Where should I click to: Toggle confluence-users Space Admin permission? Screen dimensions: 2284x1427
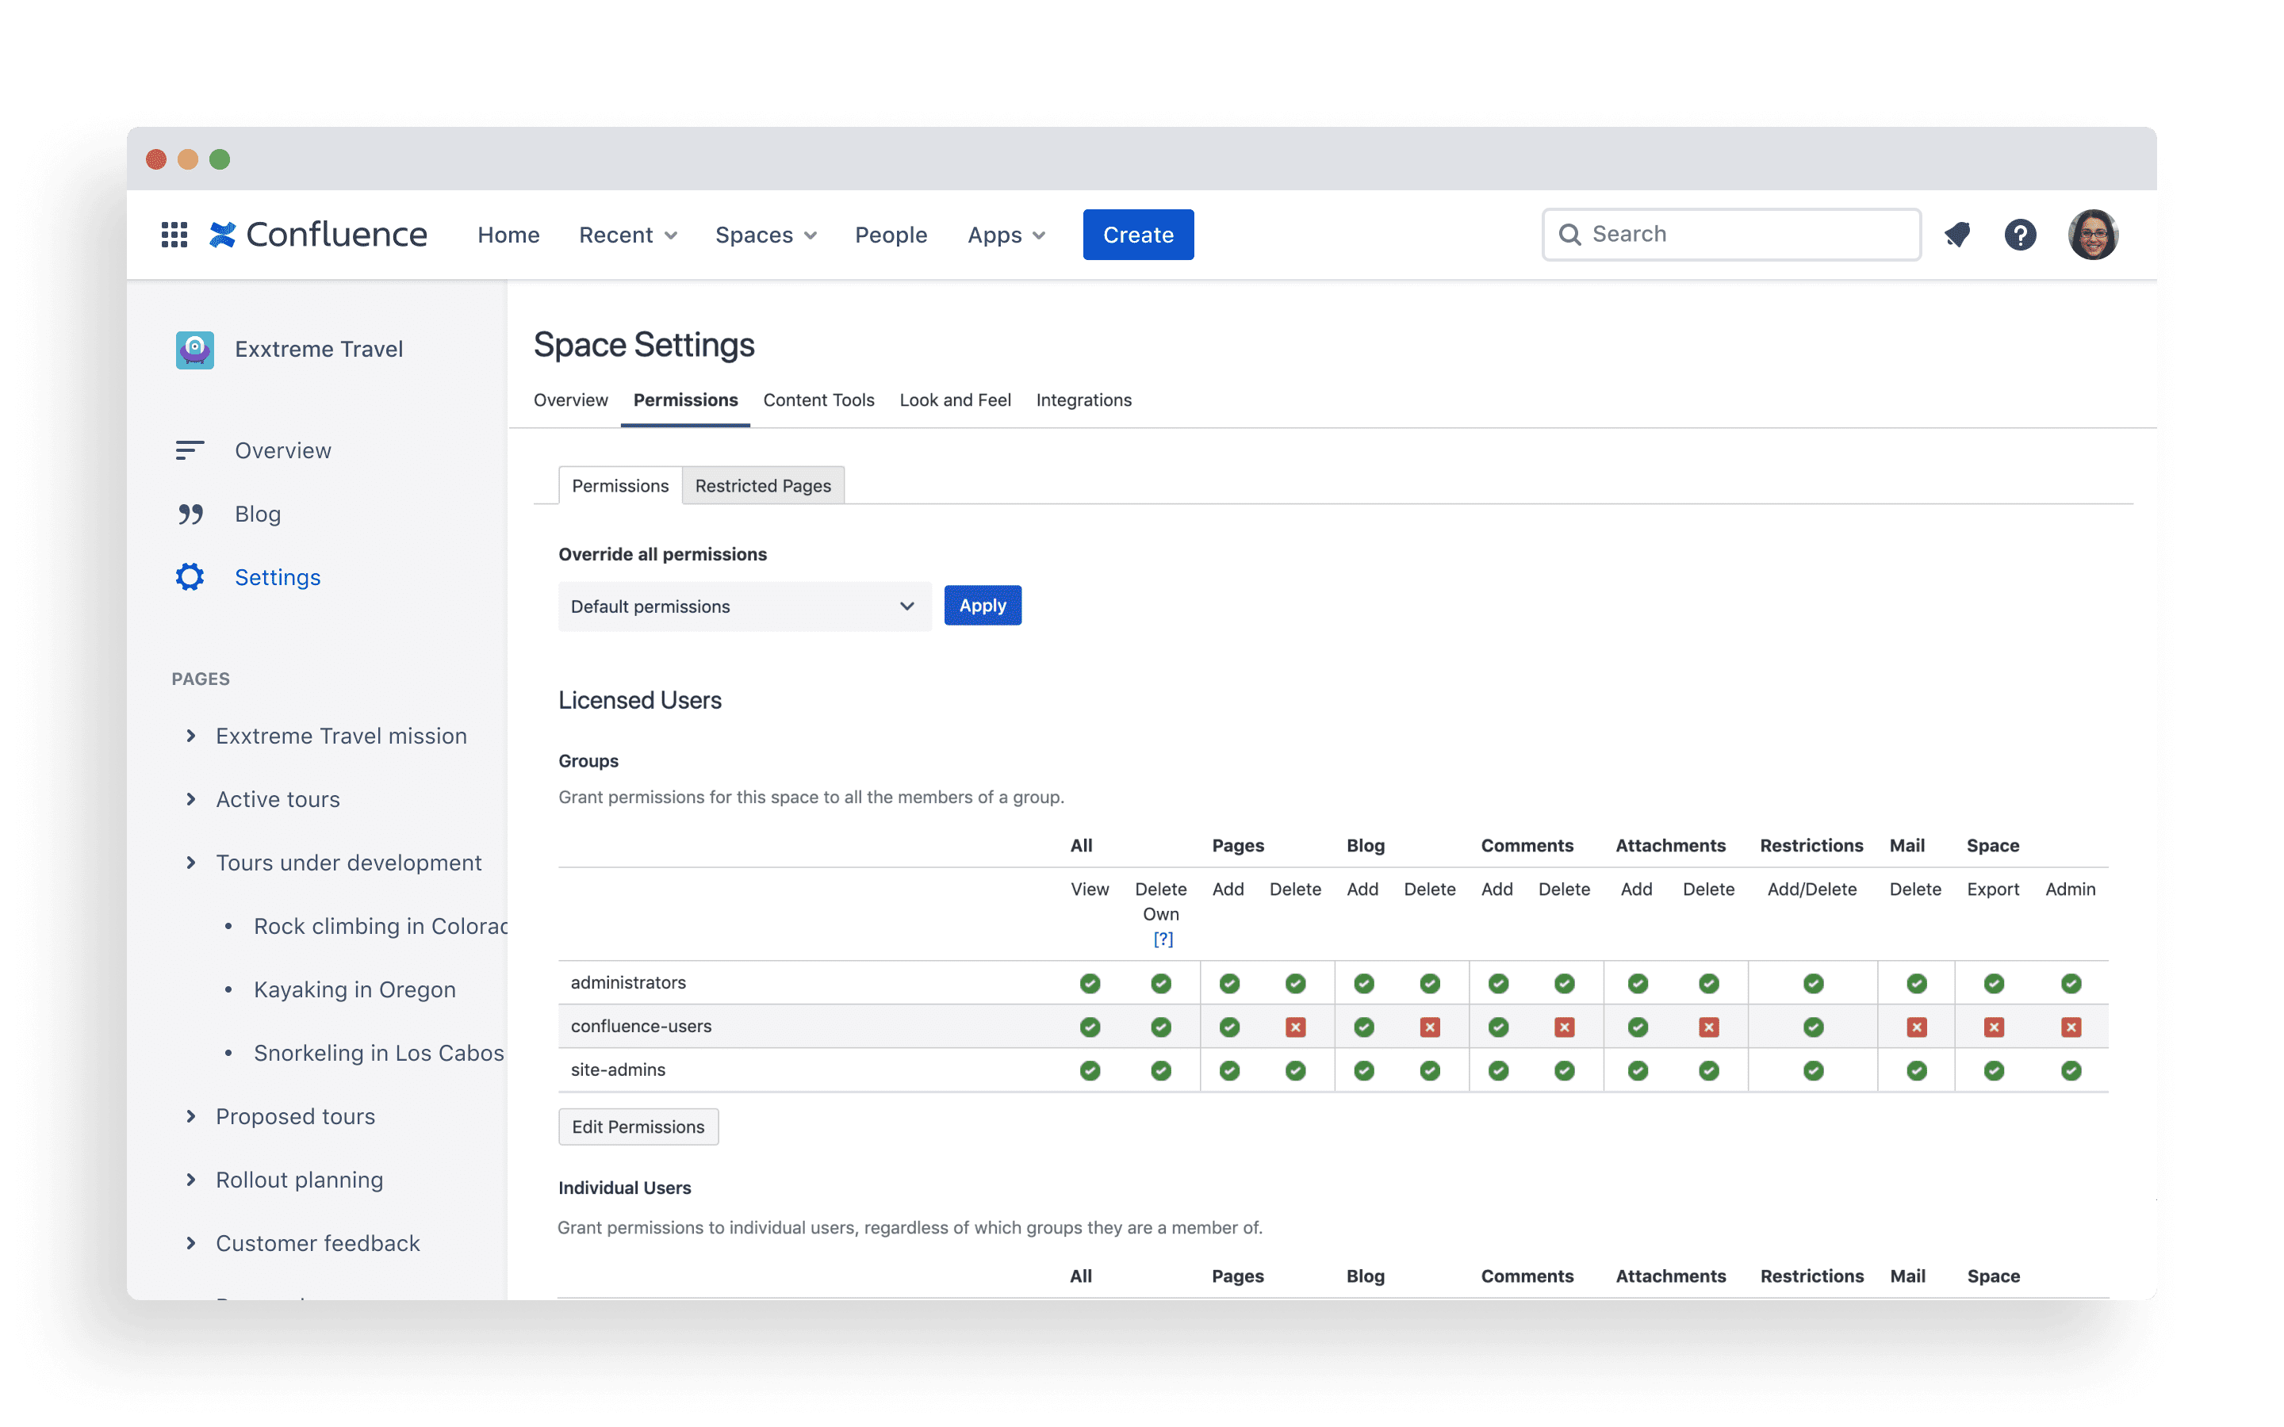click(x=2068, y=1026)
